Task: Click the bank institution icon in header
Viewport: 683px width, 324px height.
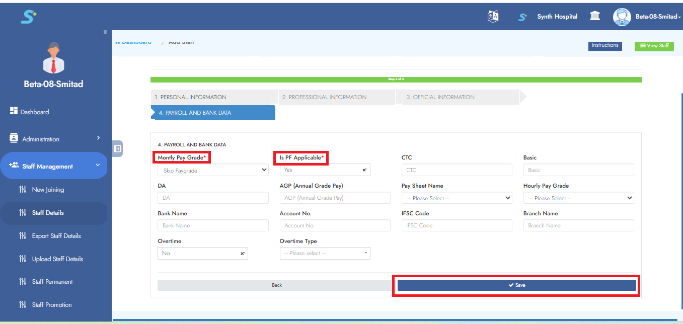Action: (x=594, y=17)
